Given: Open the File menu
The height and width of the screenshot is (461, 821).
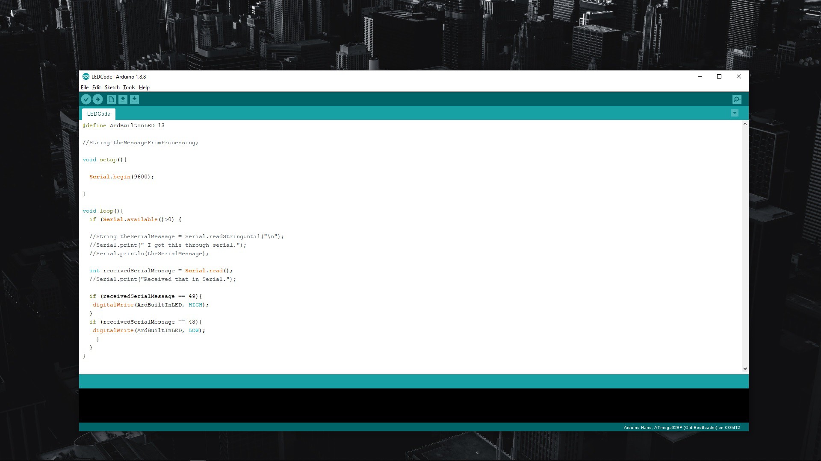Looking at the screenshot, I should coord(85,88).
